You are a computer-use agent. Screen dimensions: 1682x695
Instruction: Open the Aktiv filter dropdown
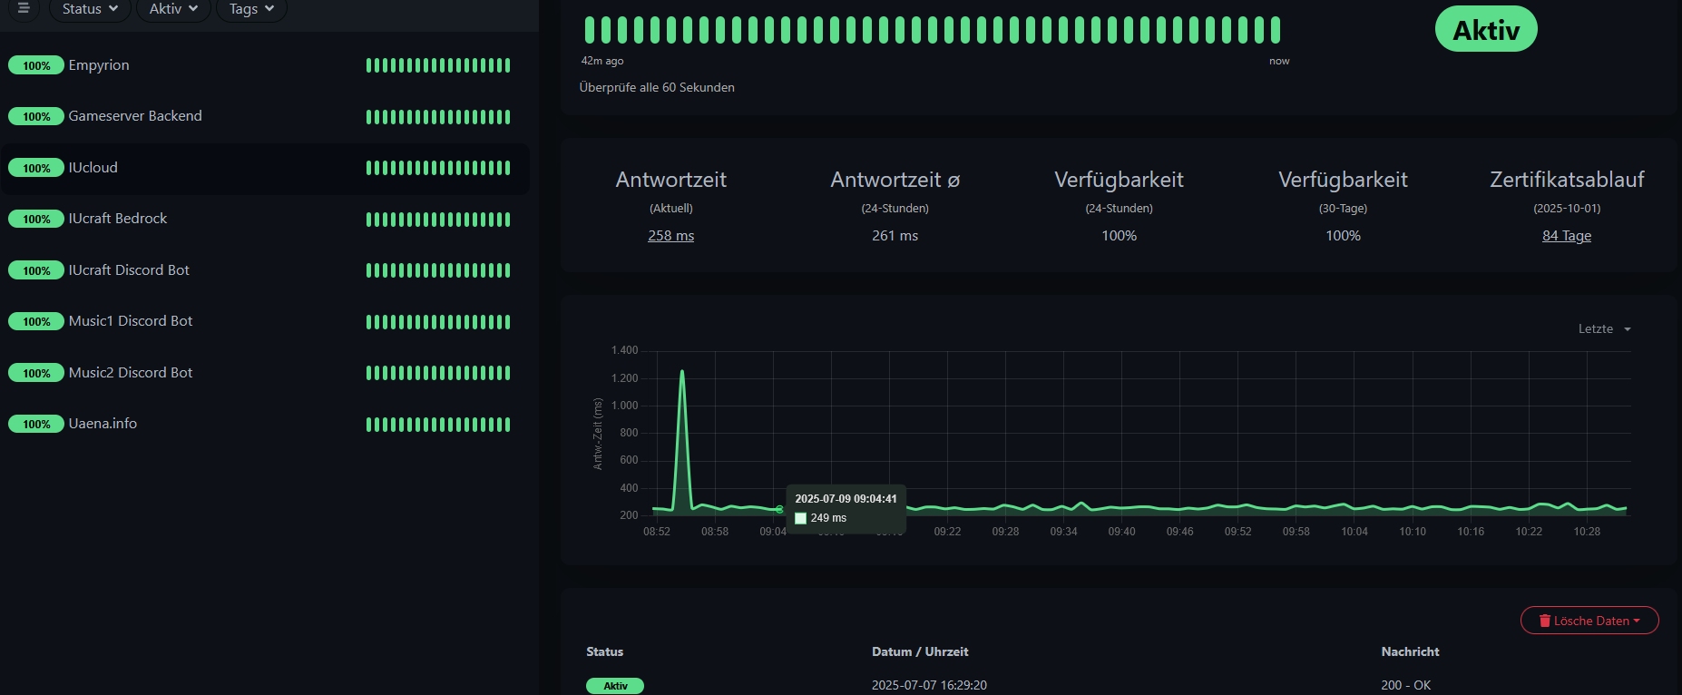(173, 9)
